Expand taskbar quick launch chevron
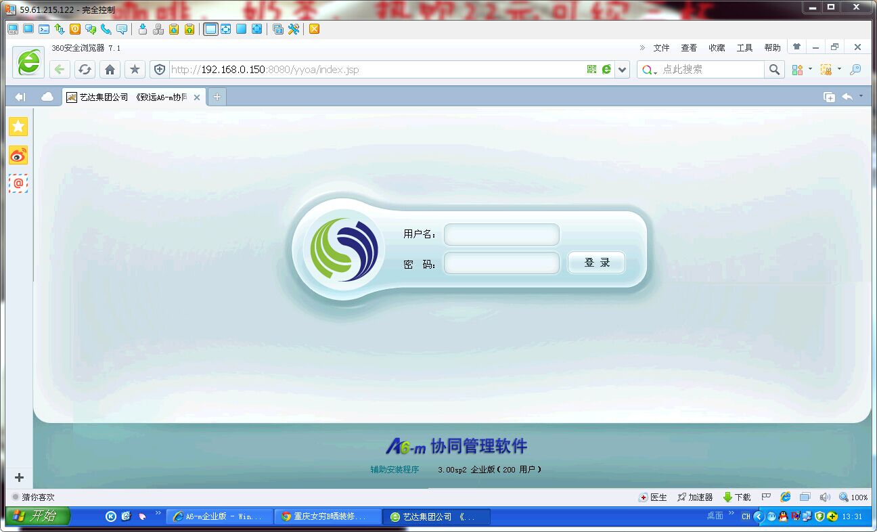The image size is (877, 532). click(x=158, y=513)
